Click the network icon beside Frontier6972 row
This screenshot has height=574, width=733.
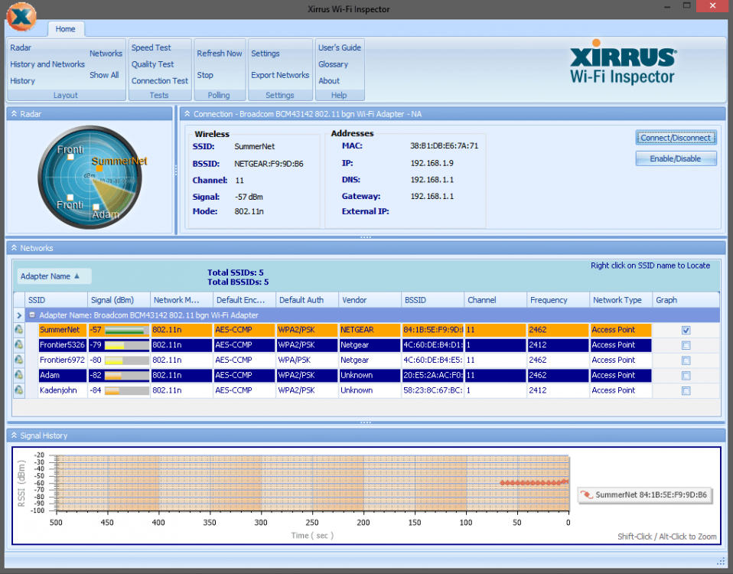(18, 360)
